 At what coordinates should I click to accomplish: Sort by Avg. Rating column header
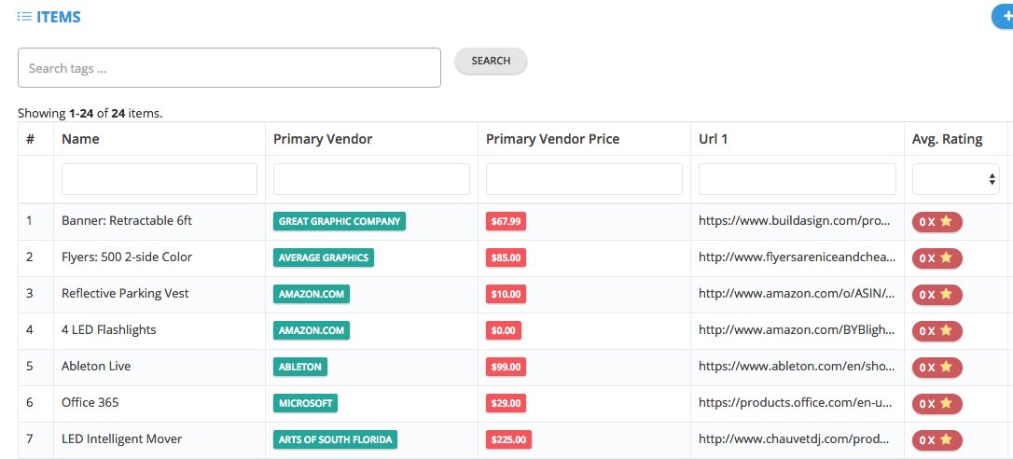point(947,139)
